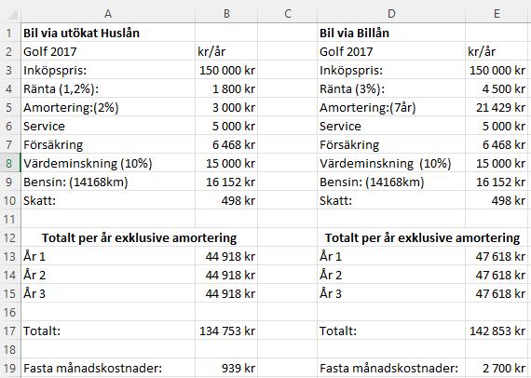This screenshot has width=531, height=378.
Task: Select column B header
Action: pos(226,14)
